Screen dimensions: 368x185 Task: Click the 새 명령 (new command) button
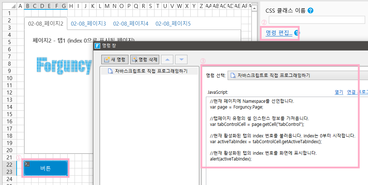click(x=114, y=60)
